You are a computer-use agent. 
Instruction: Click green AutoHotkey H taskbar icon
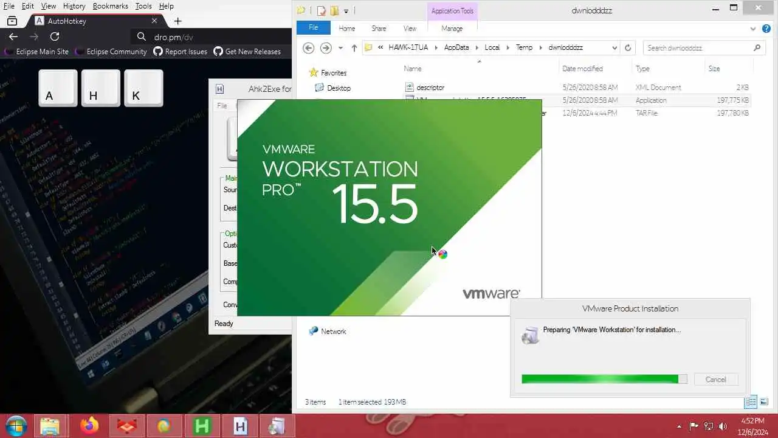coord(201,426)
